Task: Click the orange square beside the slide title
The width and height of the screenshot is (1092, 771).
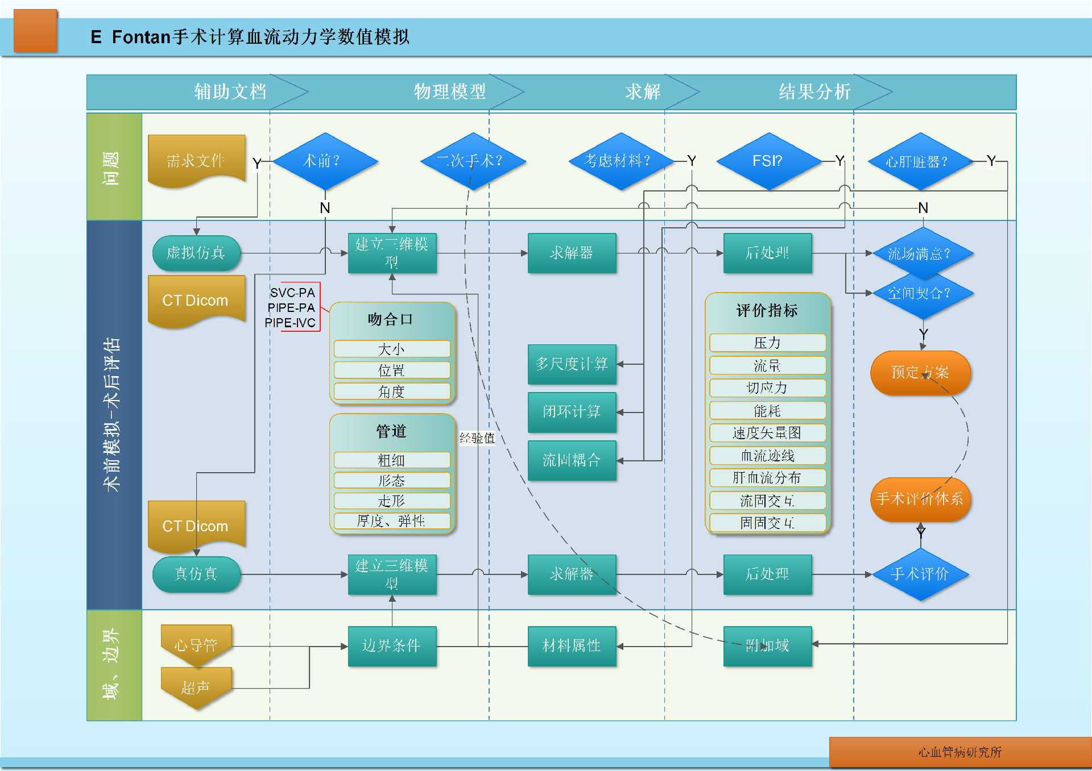Action: point(35,31)
